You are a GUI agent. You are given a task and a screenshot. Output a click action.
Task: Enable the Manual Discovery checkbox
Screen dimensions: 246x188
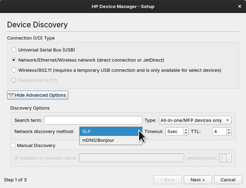pyautogui.click(x=13, y=145)
